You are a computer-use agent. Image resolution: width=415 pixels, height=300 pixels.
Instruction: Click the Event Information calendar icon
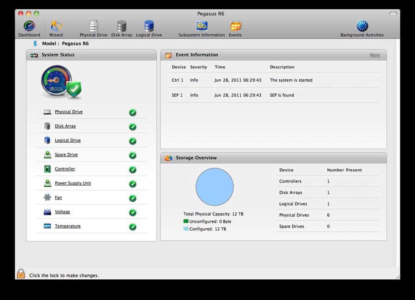tap(168, 55)
